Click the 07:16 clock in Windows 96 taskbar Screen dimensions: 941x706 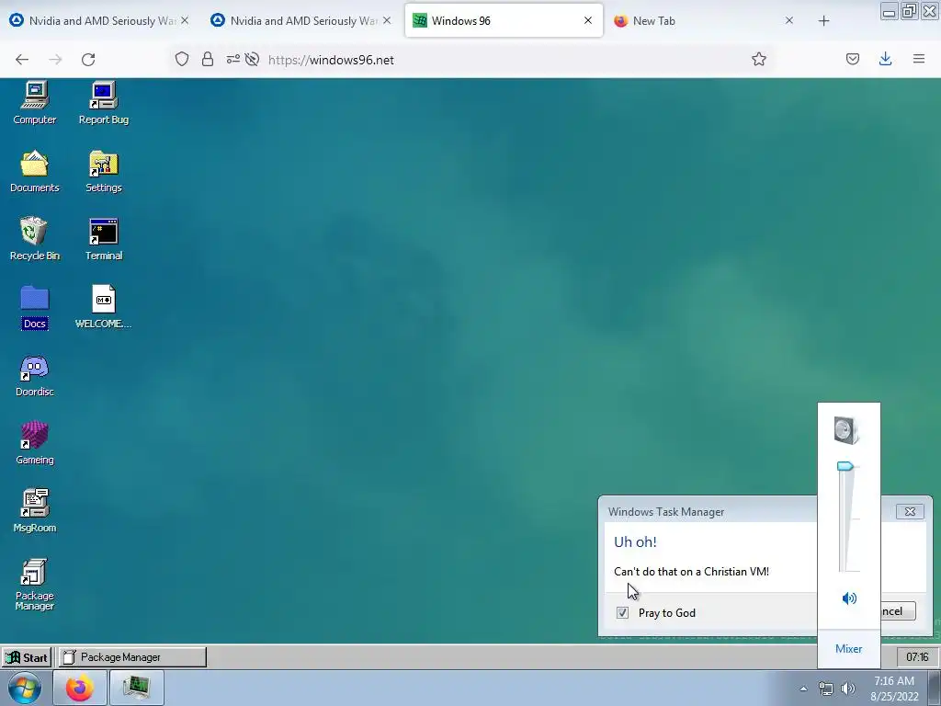916,656
